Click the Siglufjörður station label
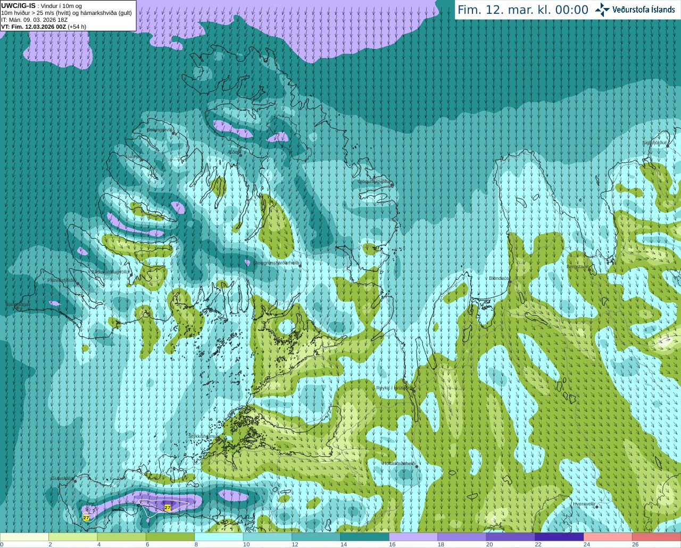 pyautogui.click(x=654, y=143)
